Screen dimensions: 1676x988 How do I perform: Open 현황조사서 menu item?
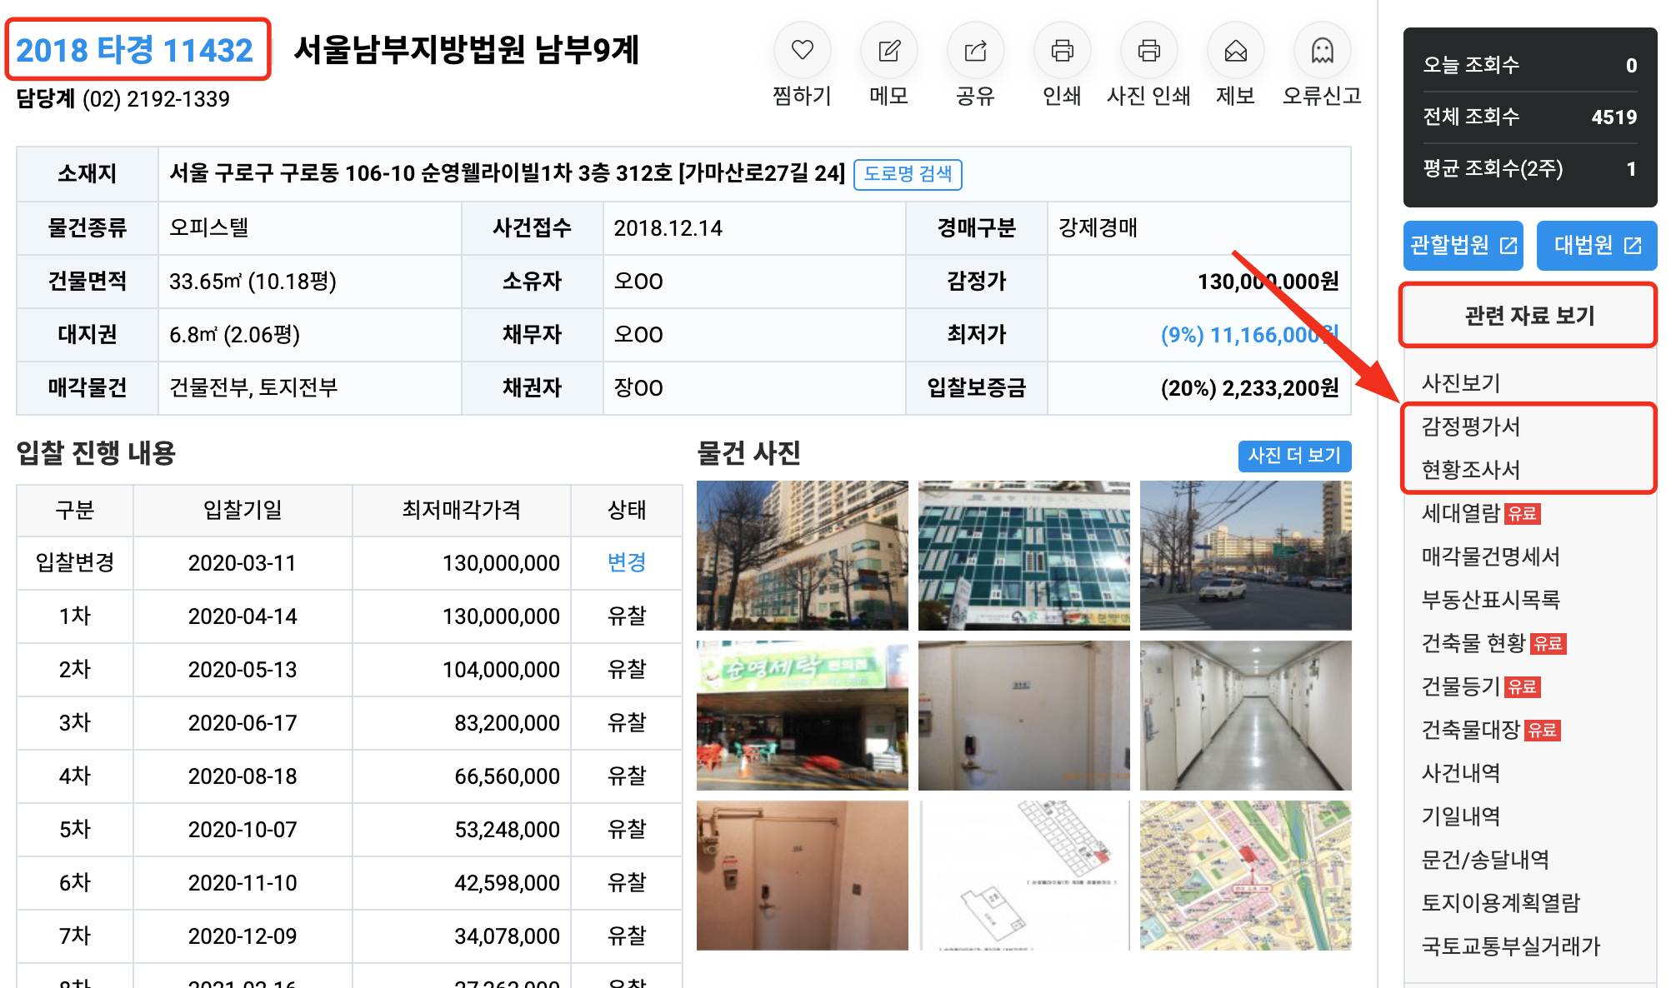click(x=1470, y=470)
